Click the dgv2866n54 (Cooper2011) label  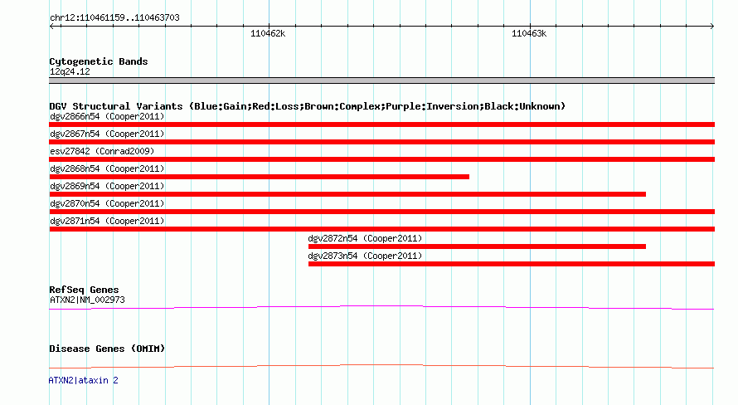pos(107,116)
